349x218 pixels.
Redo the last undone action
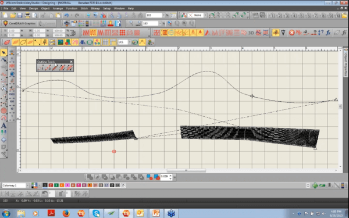point(77,15)
